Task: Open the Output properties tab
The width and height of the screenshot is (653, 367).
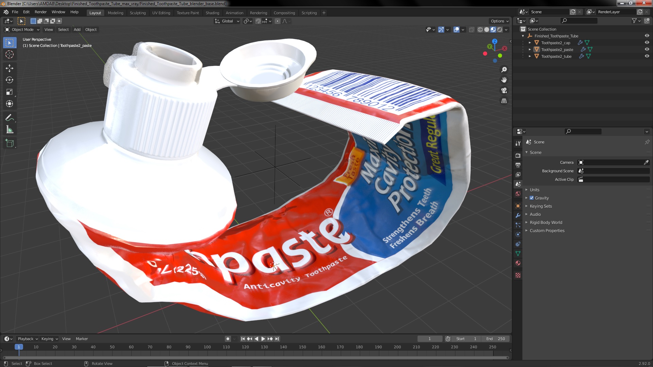Action: [518, 165]
